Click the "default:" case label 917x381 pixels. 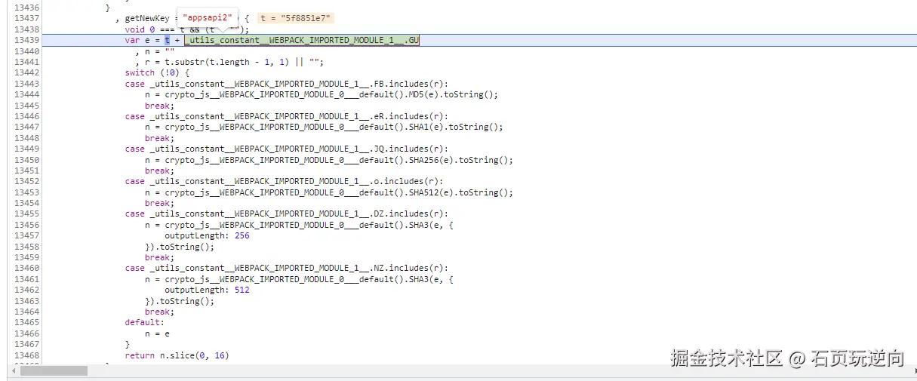coord(144,322)
